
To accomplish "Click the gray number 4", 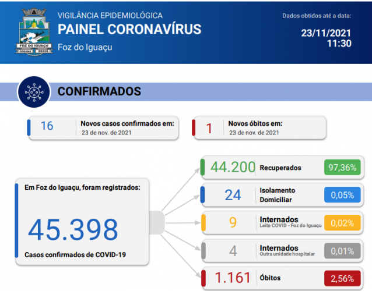I will point(233,251).
